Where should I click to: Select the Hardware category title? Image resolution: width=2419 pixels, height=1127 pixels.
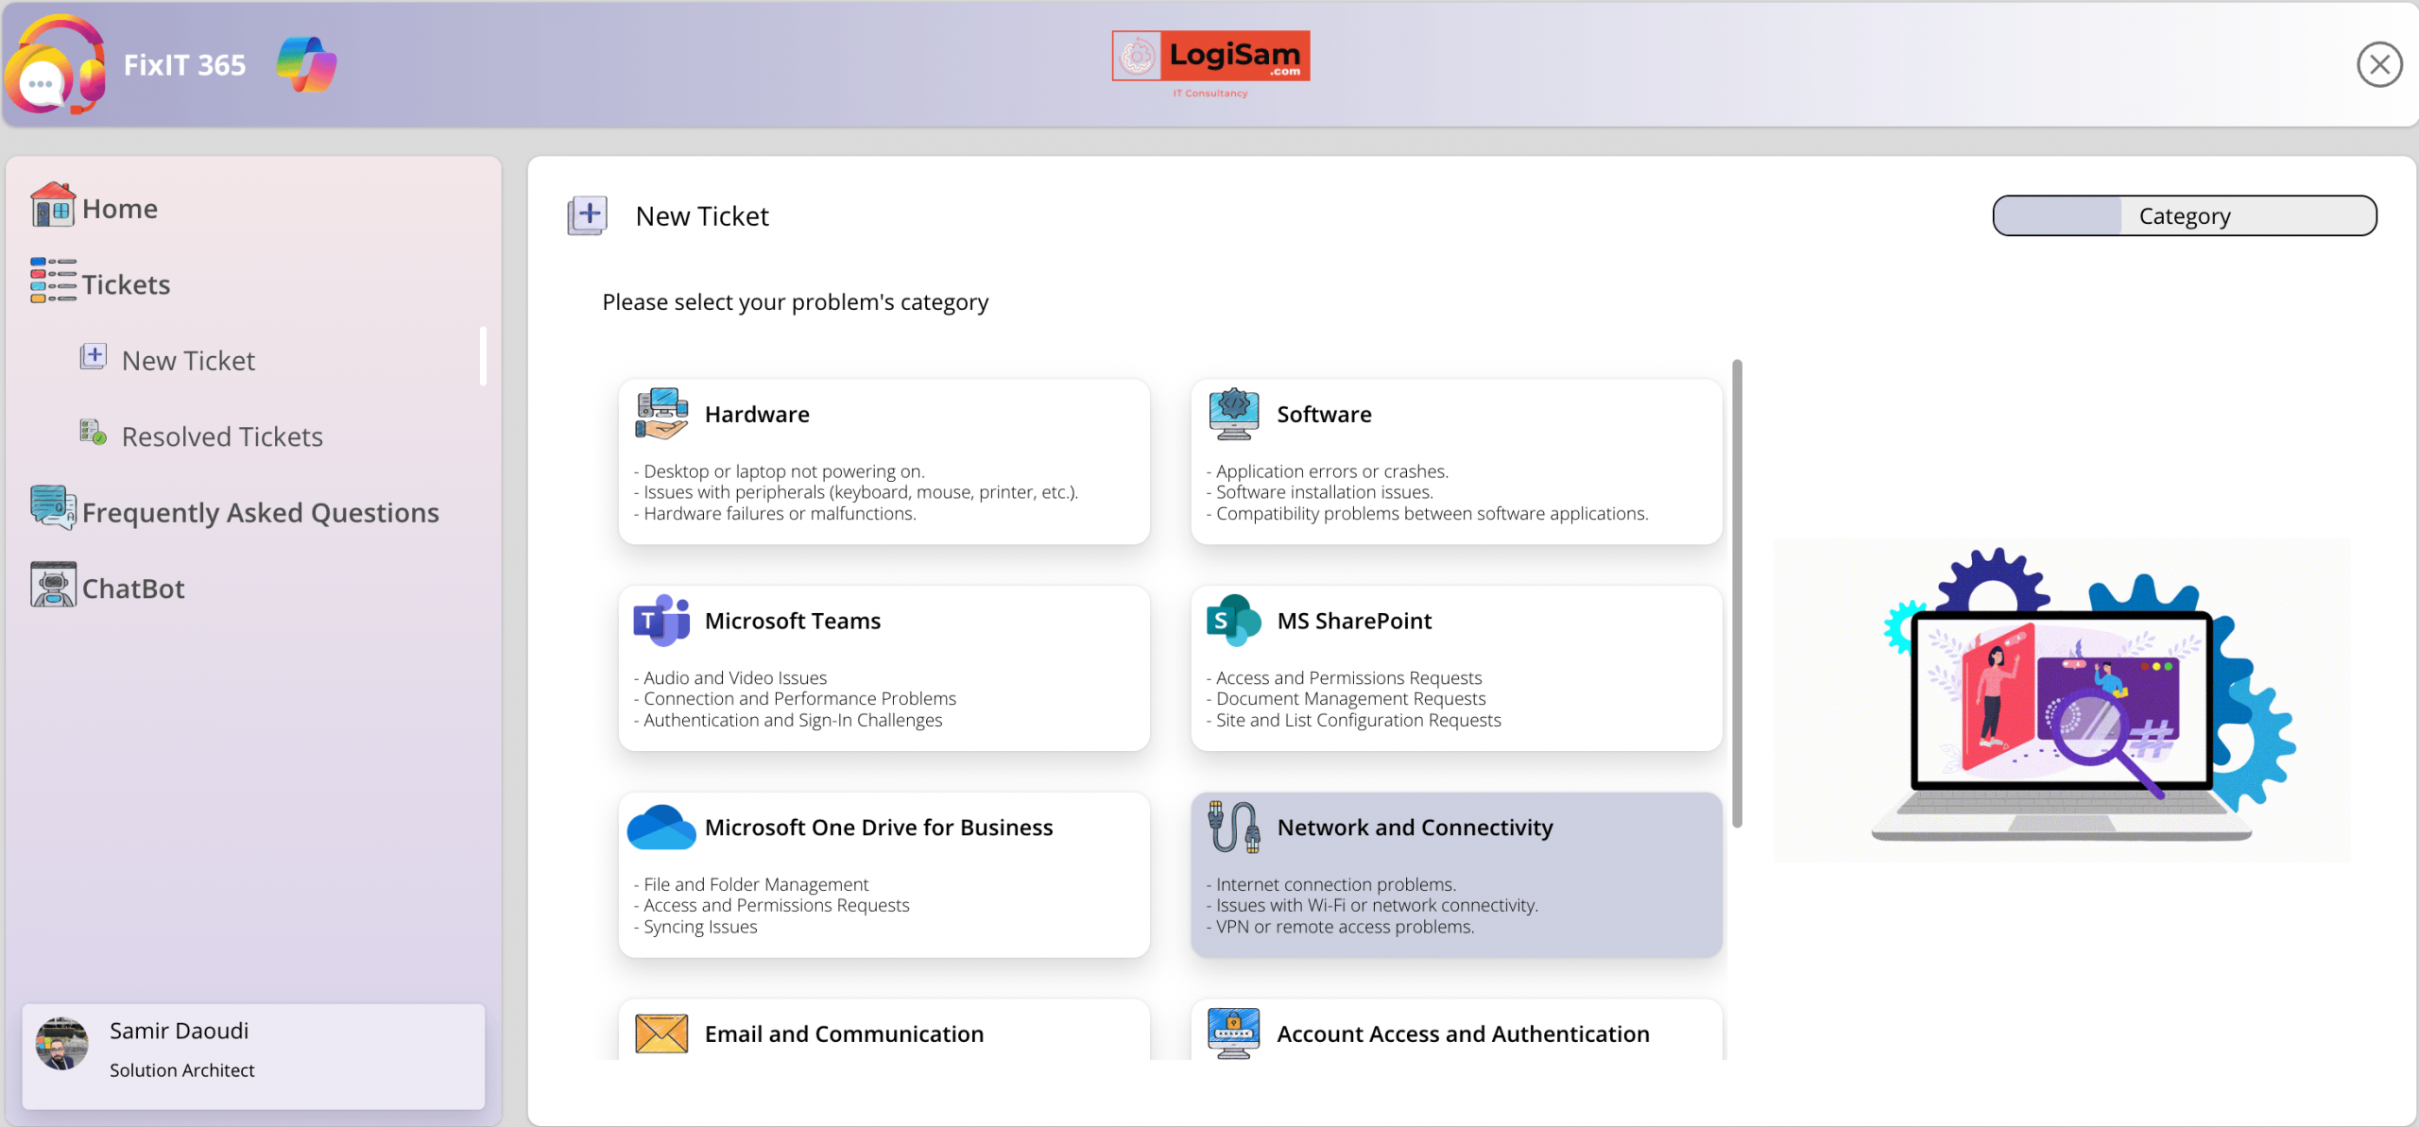(757, 414)
